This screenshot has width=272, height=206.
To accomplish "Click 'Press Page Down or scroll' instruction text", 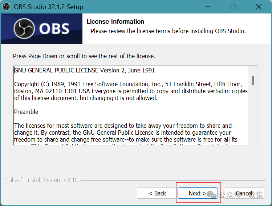I will [84, 56].
